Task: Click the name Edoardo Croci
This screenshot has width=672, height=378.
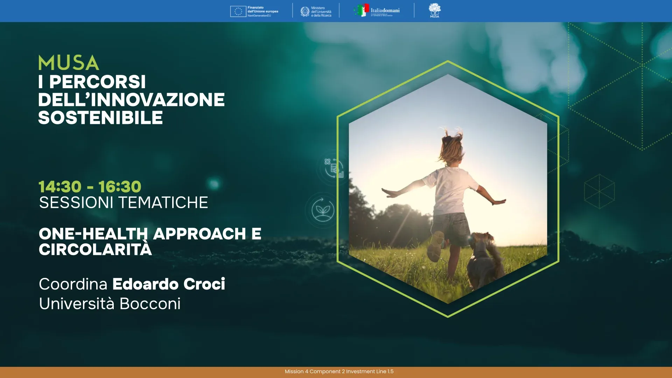Action: tap(168, 284)
